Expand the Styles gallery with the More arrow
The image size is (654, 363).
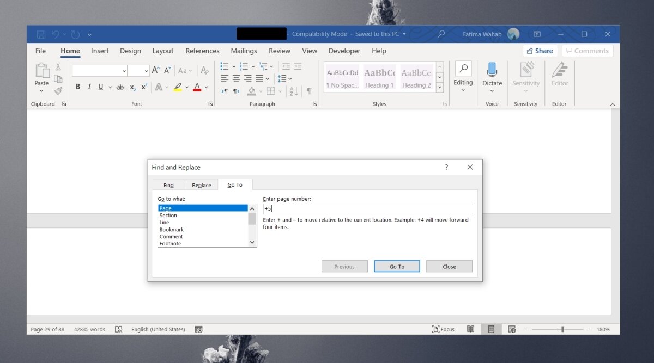[x=439, y=85]
